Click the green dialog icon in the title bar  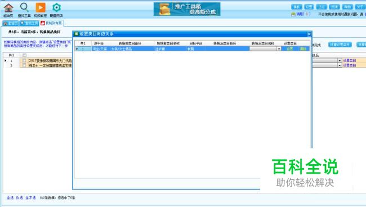pos(76,34)
